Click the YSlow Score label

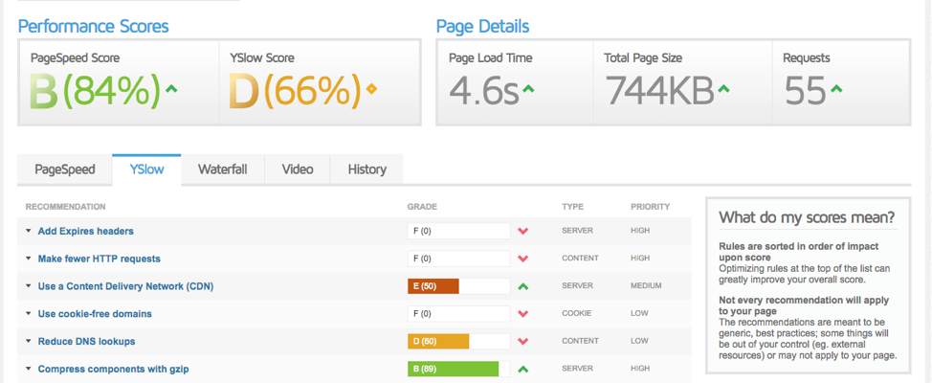261,58
